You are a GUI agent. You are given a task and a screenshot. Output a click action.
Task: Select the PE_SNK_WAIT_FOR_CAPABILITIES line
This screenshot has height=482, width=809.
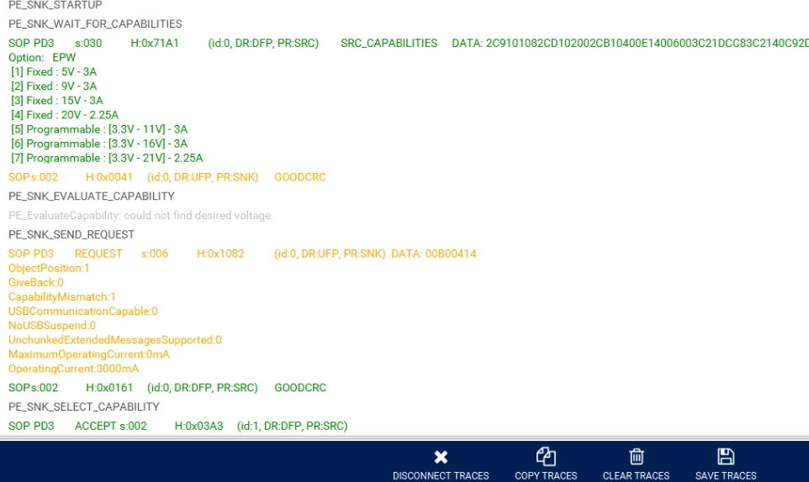[95, 24]
